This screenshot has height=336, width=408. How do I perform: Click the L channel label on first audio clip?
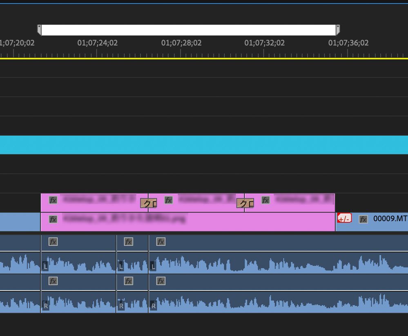[x=45, y=266]
